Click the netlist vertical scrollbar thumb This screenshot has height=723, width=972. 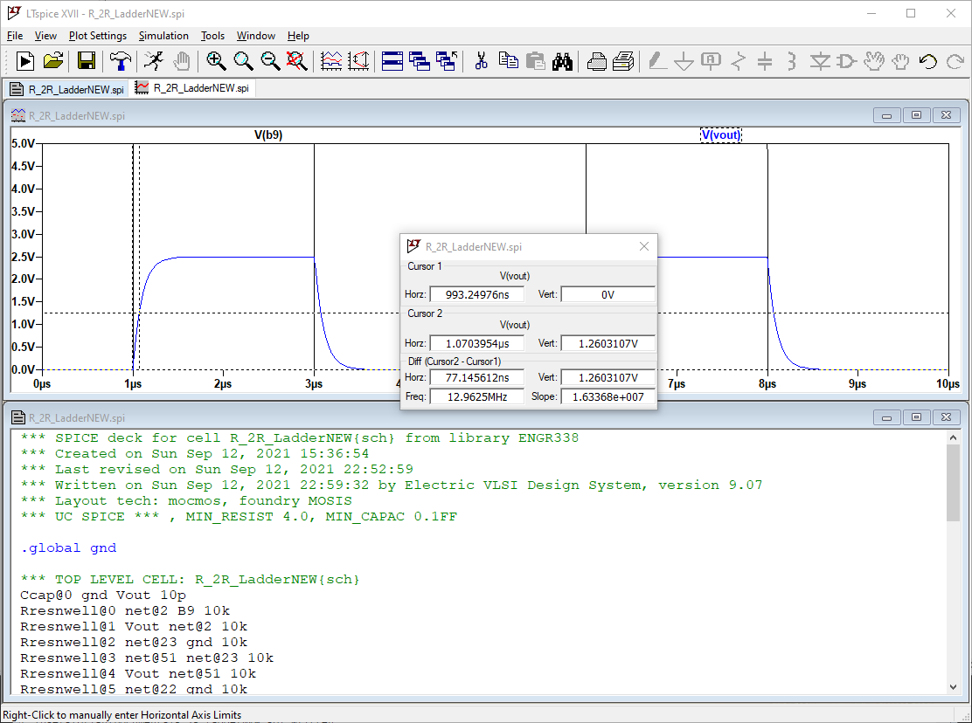pyautogui.click(x=953, y=483)
